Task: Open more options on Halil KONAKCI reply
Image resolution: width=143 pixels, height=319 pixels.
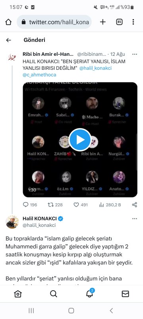Action: pos(135,219)
